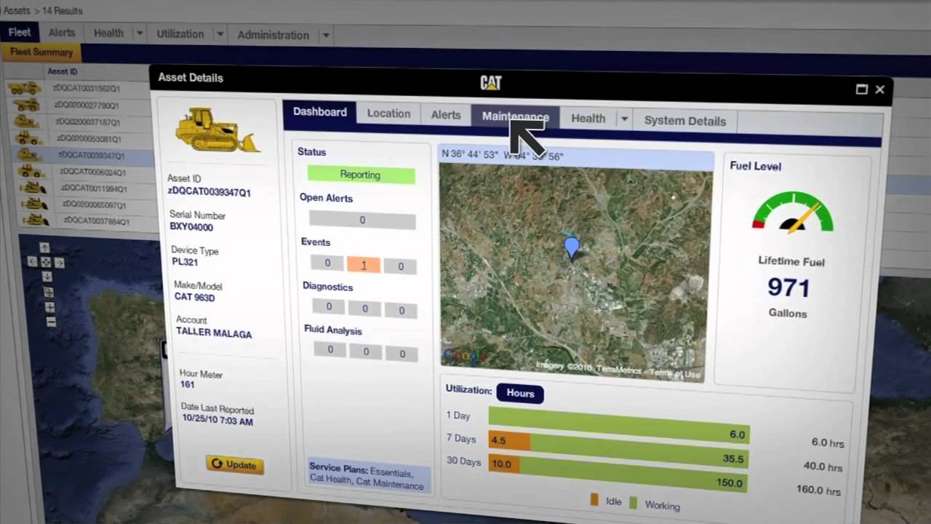Pan the background map left
931x524 pixels.
point(32,261)
